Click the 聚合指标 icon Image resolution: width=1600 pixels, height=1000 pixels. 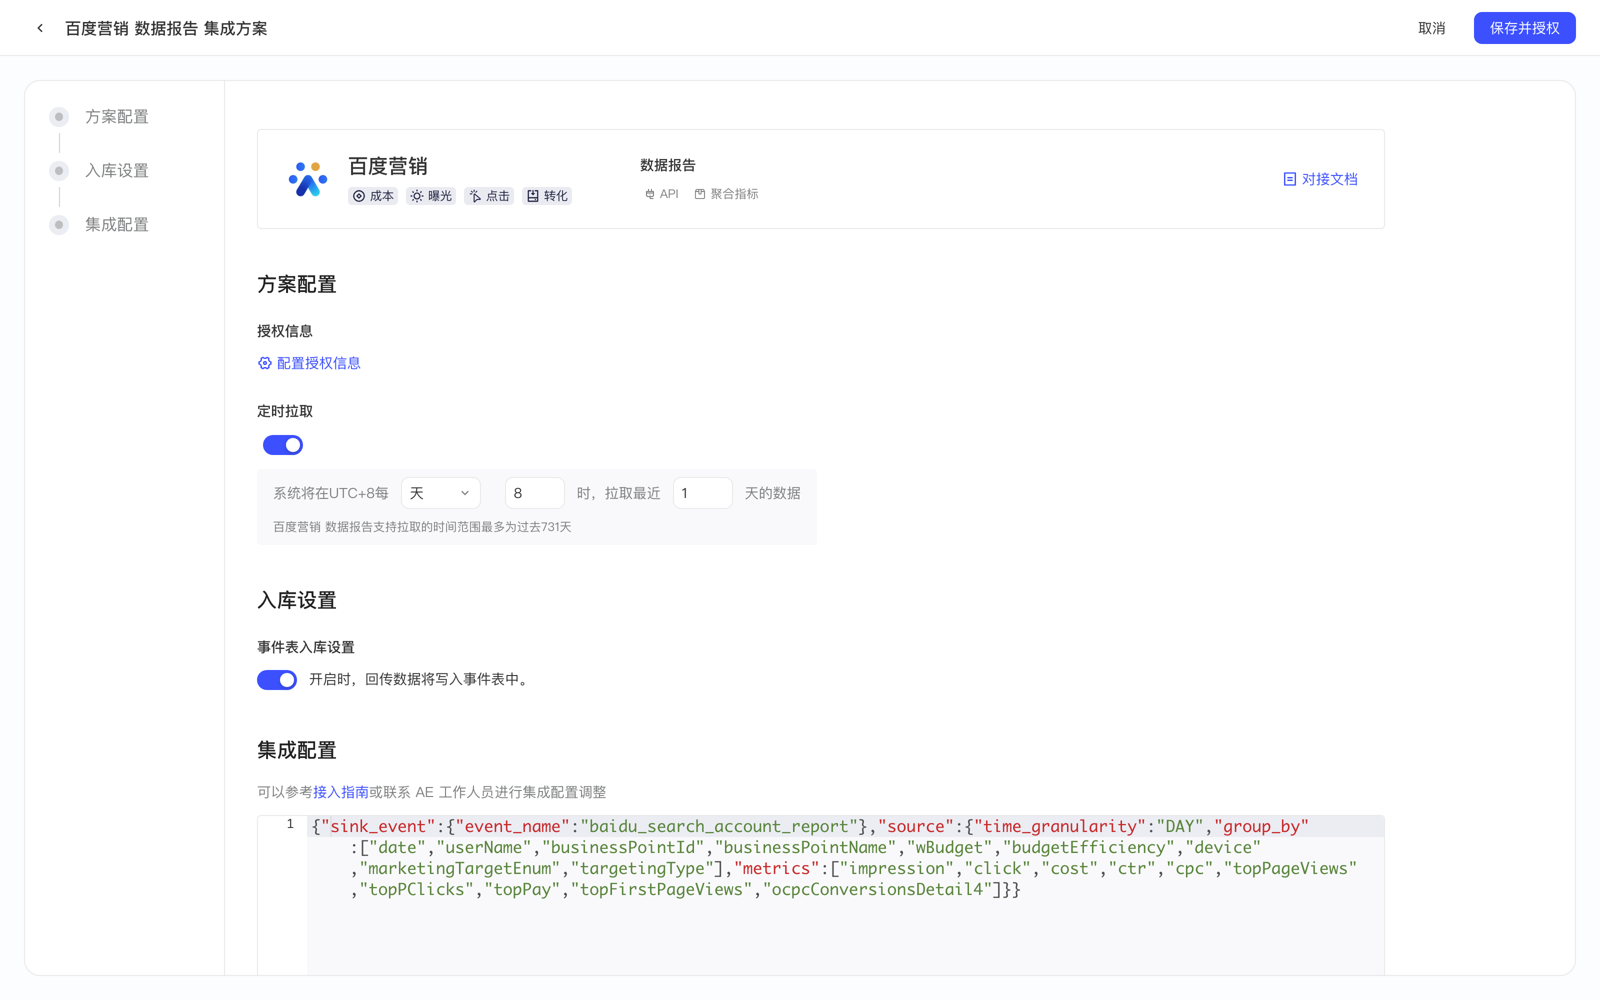pyautogui.click(x=699, y=194)
